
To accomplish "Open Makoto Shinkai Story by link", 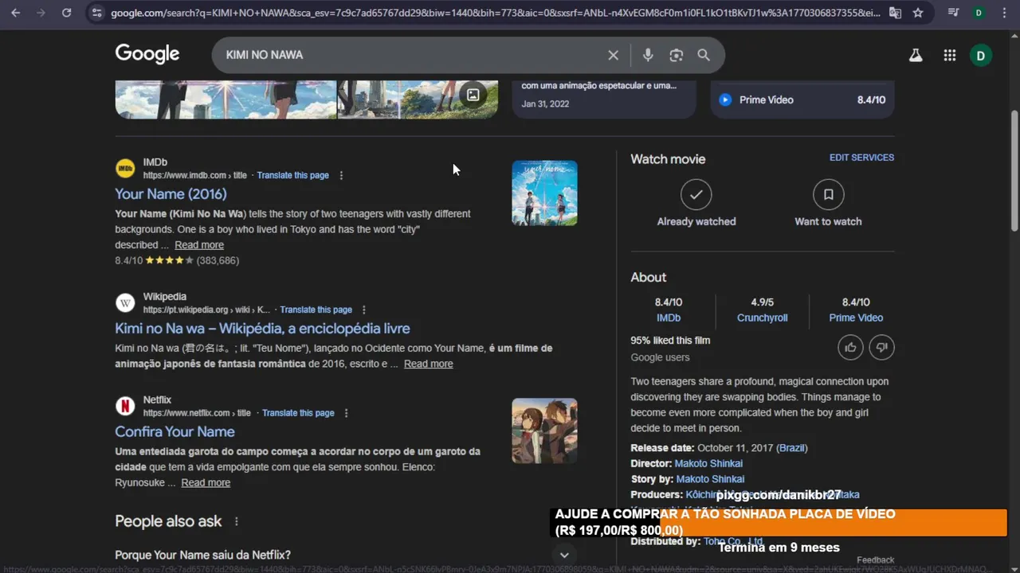I will (x=710, y=479).
